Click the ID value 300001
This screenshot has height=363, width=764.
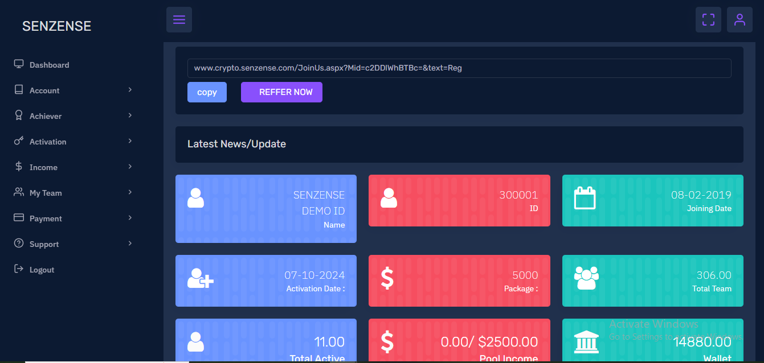click(x=518, y=195)
